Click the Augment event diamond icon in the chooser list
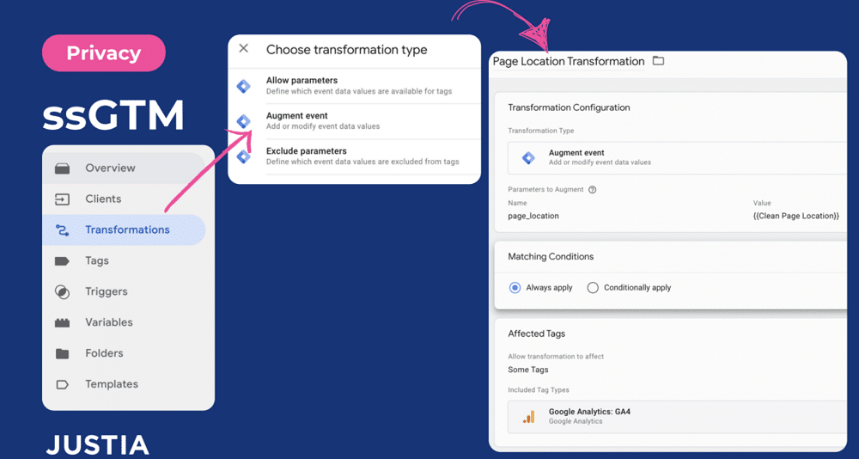859x459 pixels. click(x=243, y=121)
